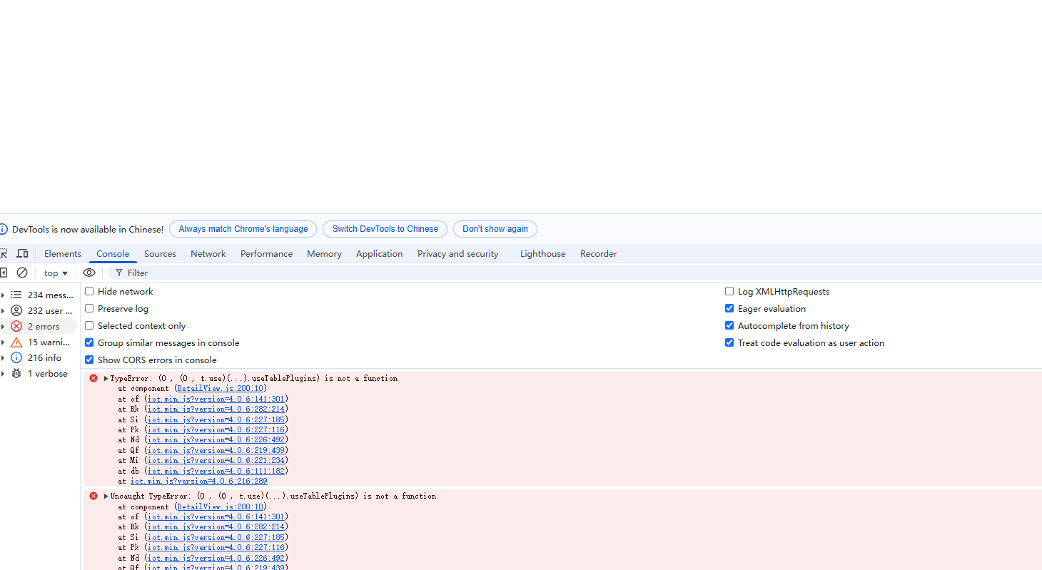This screenshot has width=1042, height=570.
Task: Uncheck Autocomplete from history
Action: tap(729, 325)
